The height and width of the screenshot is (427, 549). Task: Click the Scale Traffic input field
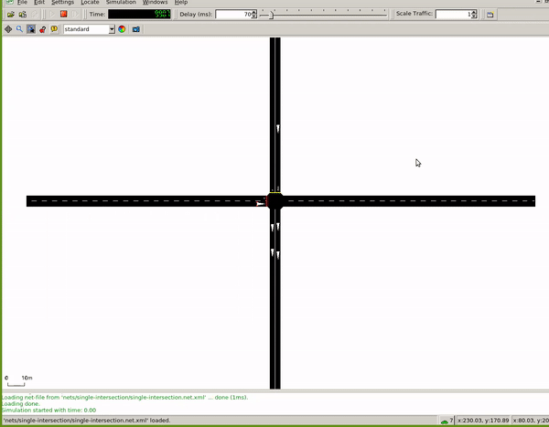[x=453, y=14]
